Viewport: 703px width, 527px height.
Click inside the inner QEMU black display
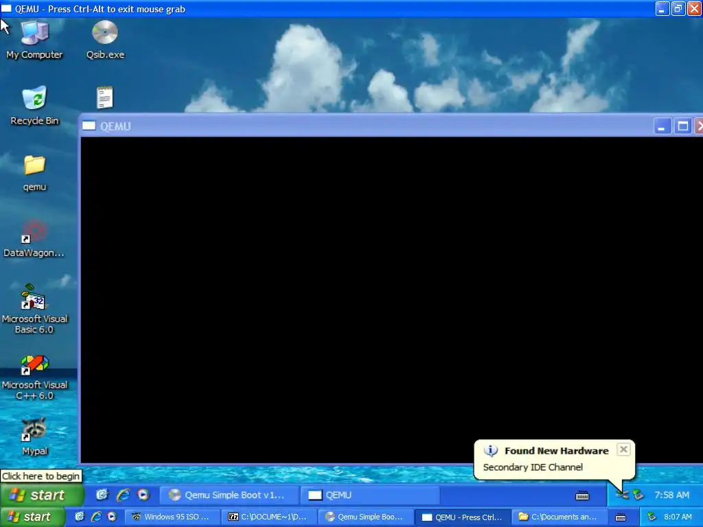[x=391, y=300]
